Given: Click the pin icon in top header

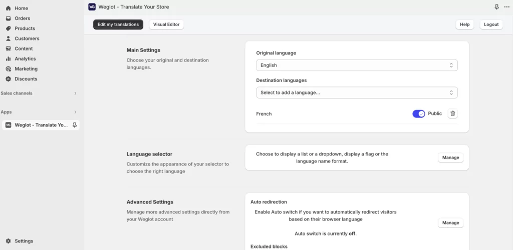Looking at the screenshot, I should click(496, 7).
